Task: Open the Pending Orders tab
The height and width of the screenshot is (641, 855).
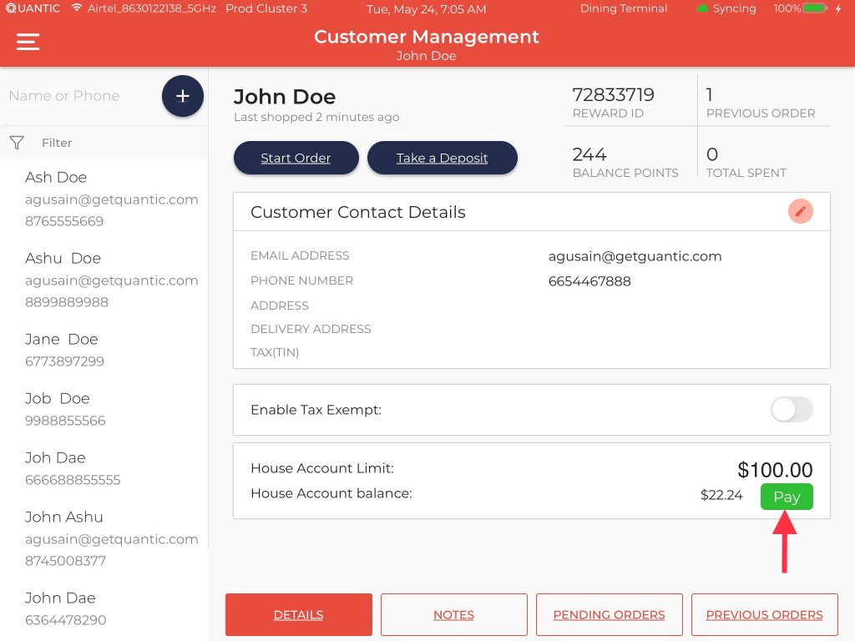Action: 609,615
